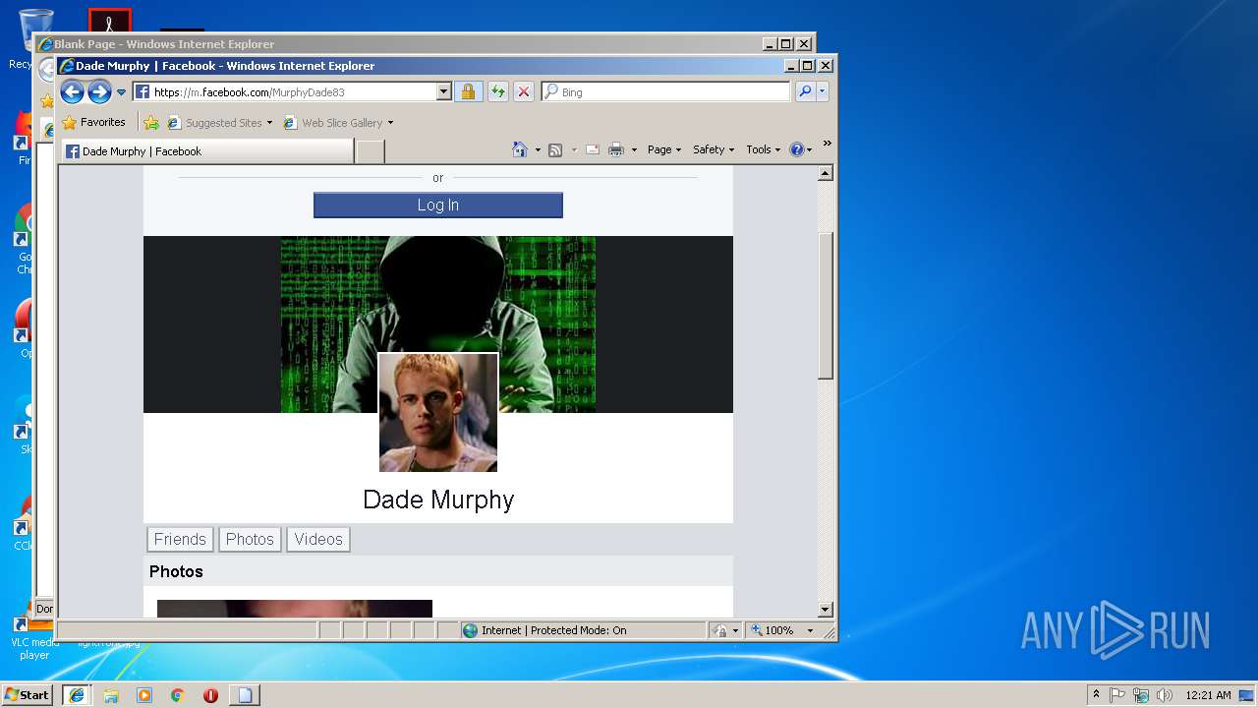Expand the Suggested Sites dropdown arrow

[x=269, y=123]
